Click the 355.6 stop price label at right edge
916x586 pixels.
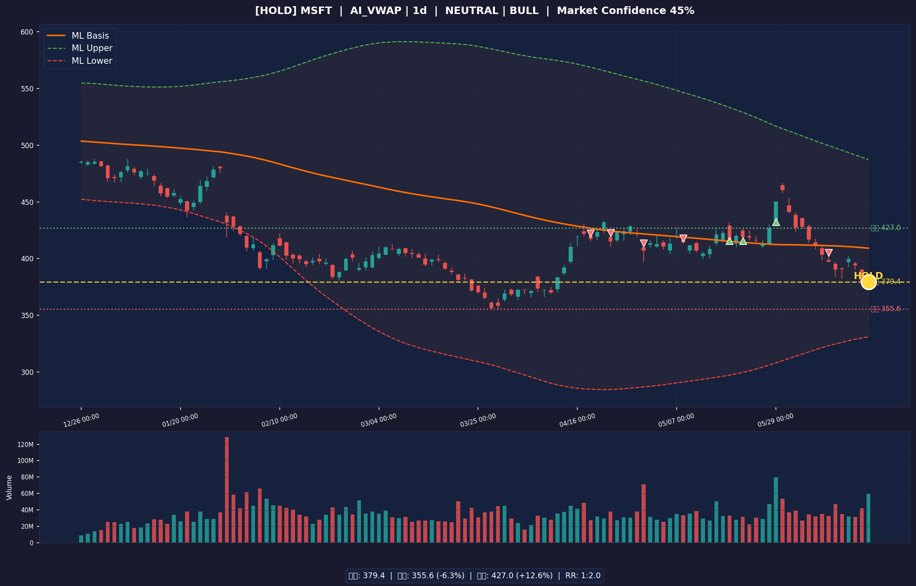coord(886,309)
